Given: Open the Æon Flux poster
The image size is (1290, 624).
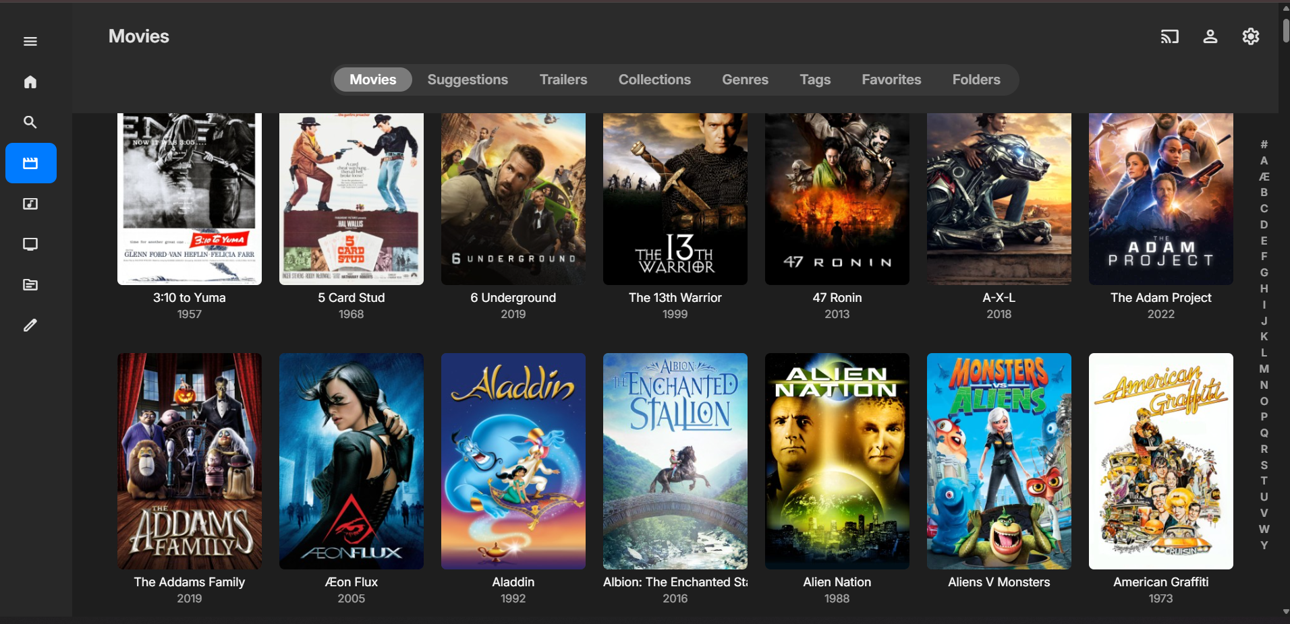Looking at the screenshot, I should [x=352, y=461].
